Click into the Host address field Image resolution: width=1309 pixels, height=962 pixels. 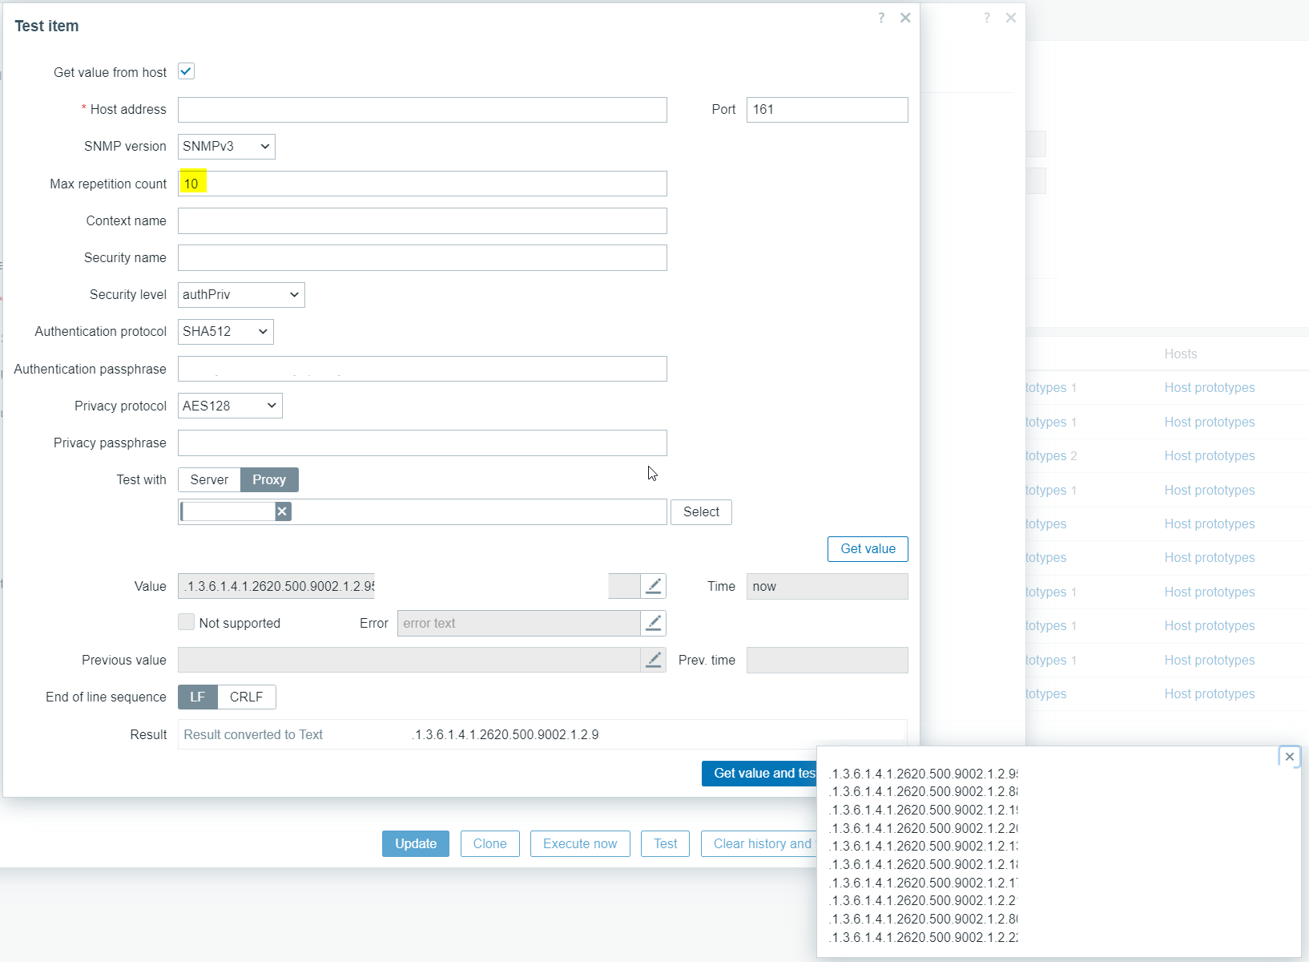point(422,110)
